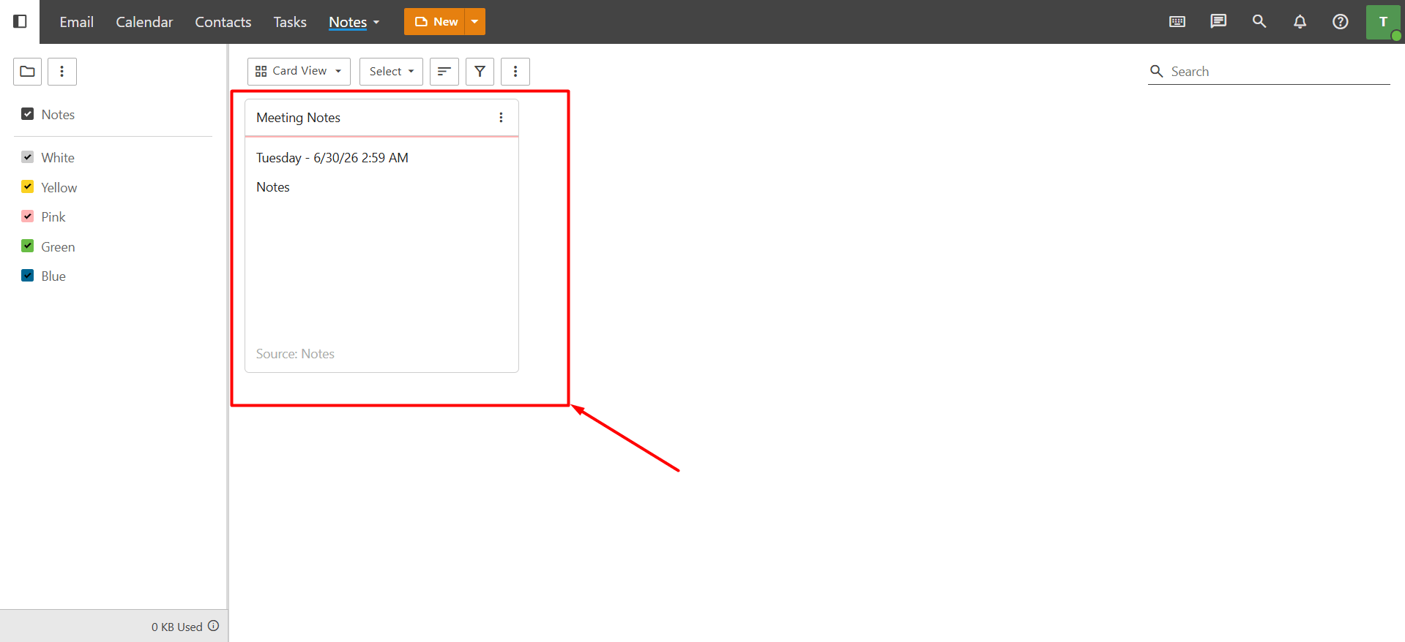This screenshot has height=642, width=1405.
Task: Click the note date 'Tuesday - 6/30/26 2:59 AM'
Action: click(332, 158)
